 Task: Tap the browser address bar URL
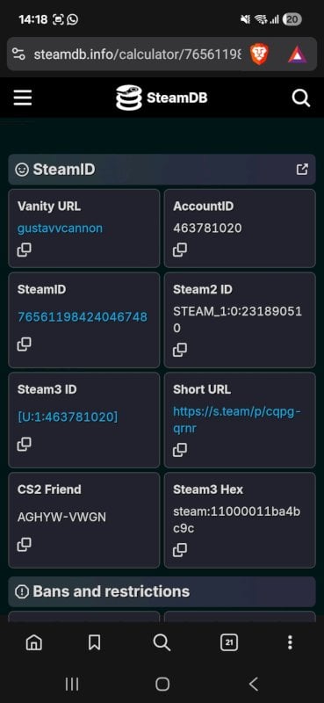tap(137, 54)
